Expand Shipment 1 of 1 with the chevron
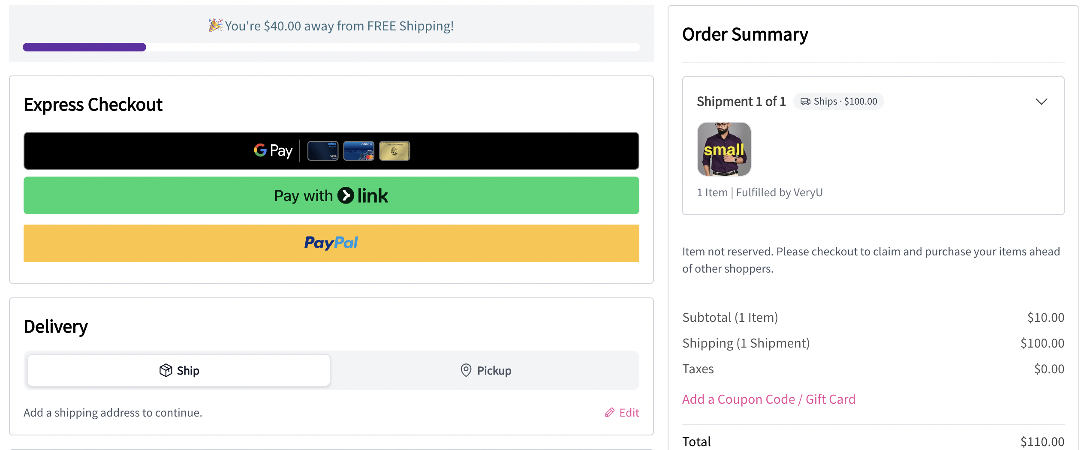Viewport: 1084px width, 450px height. [1041, 102]
